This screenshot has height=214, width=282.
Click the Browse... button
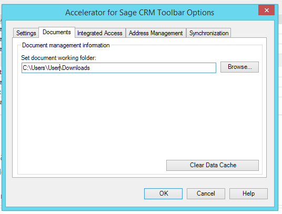(239, 67)
